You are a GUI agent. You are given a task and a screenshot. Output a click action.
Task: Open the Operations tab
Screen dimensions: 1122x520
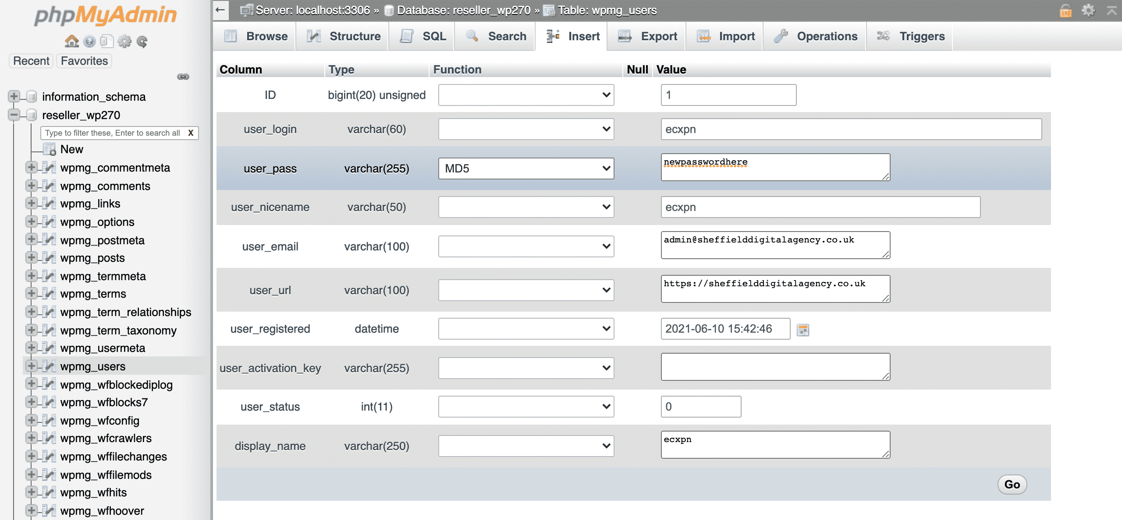pyautogui.click(x=816, y=36)
